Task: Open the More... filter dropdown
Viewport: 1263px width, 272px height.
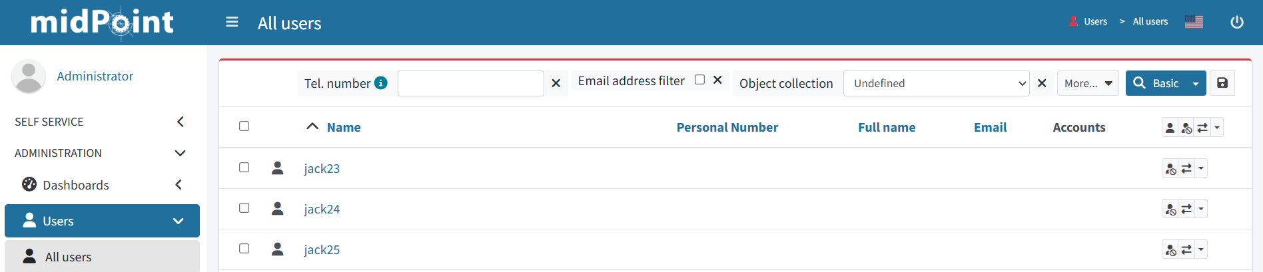Action: click(1088, 83)
